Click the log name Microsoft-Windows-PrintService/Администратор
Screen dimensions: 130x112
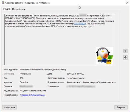tap(43, 69)
